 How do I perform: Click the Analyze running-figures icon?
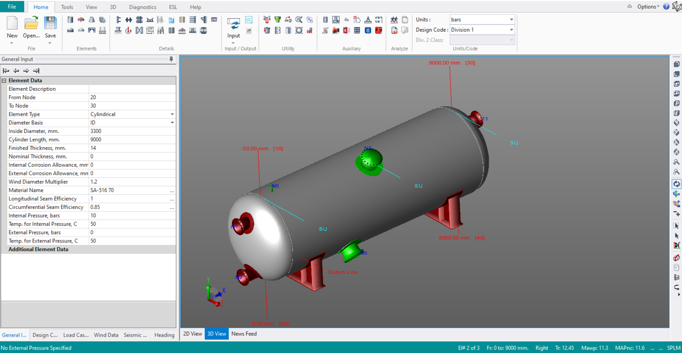click(x=394, y=20)
